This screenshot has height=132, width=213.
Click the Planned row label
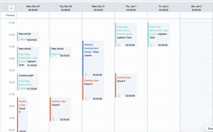pyautogui.click(x=10, y=15)
